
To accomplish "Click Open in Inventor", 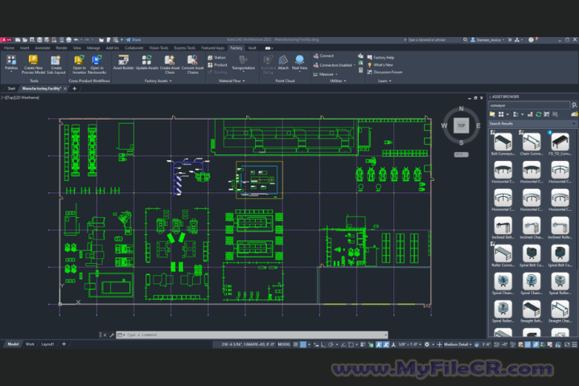I will pyautogui.click(x=79, y=64).
